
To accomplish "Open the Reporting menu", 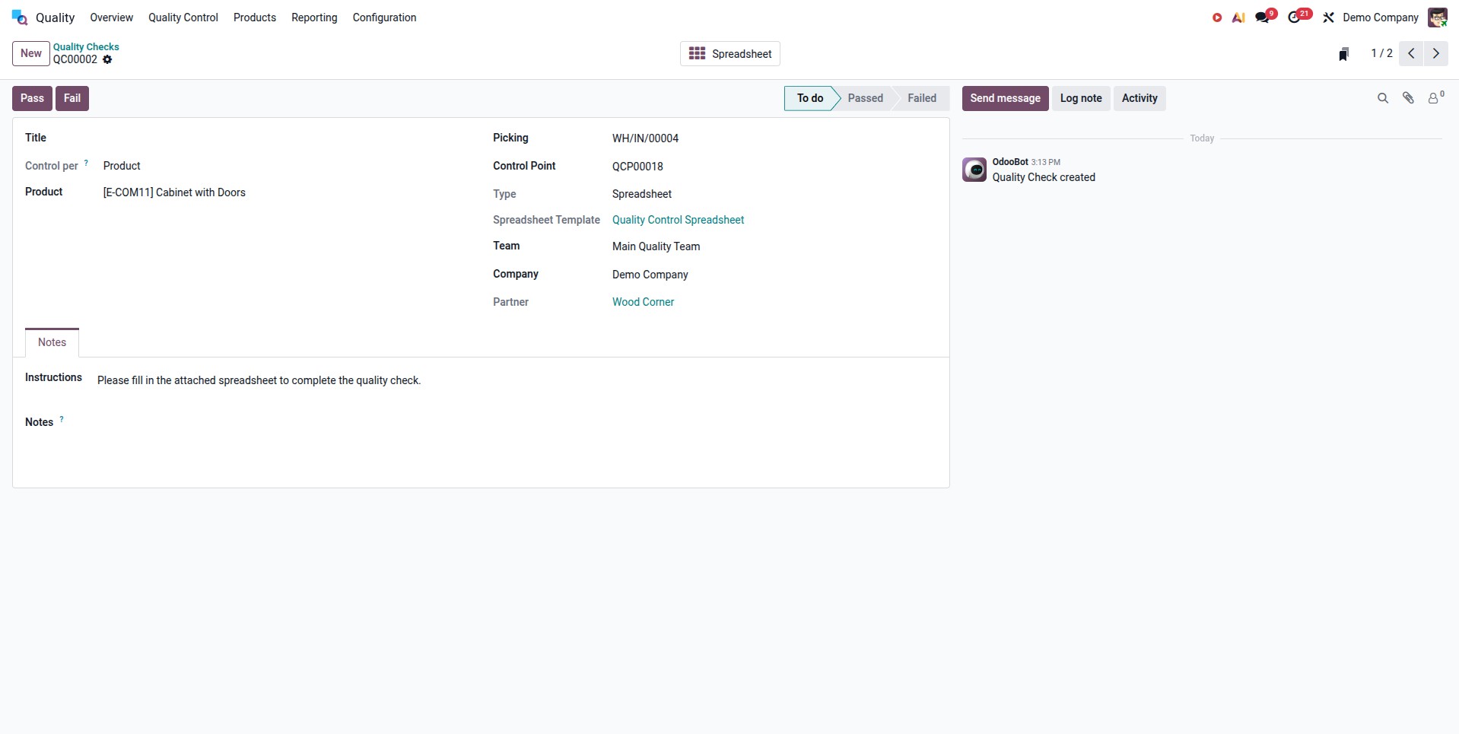I will coord(314,17).
